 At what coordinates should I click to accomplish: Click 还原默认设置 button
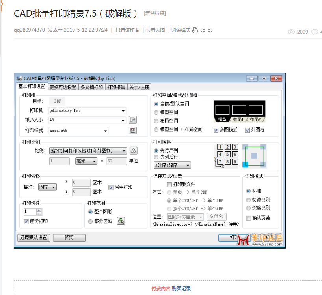tap(34, 238)
